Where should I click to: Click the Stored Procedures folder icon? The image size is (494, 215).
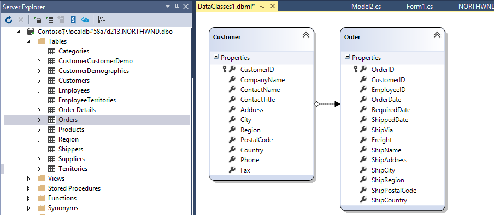(42, 188)
